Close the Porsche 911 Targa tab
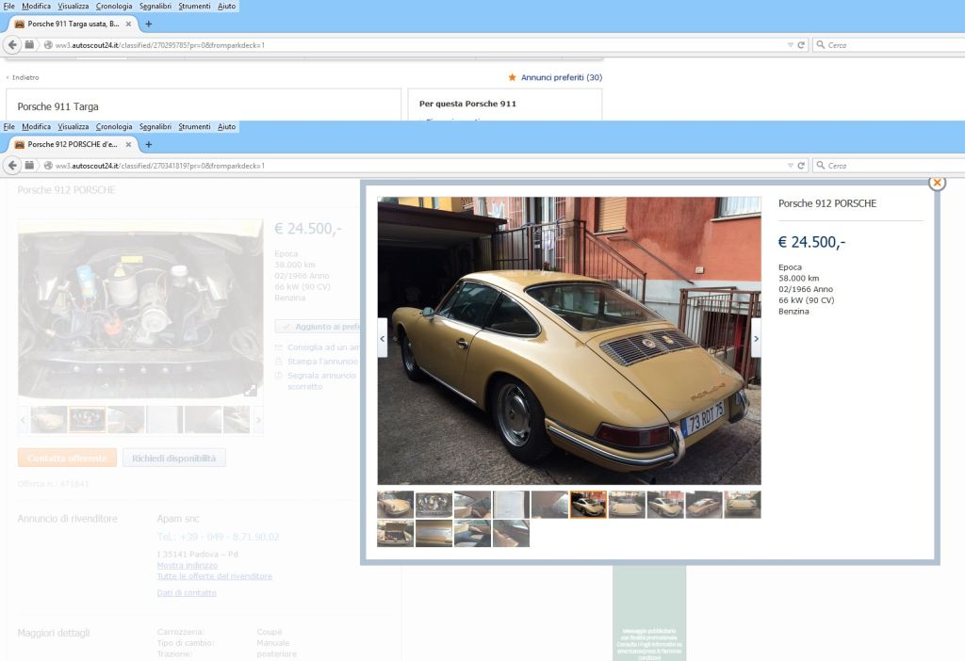The height and width of the screenshot is (661, 965). (x=128, y=24)
